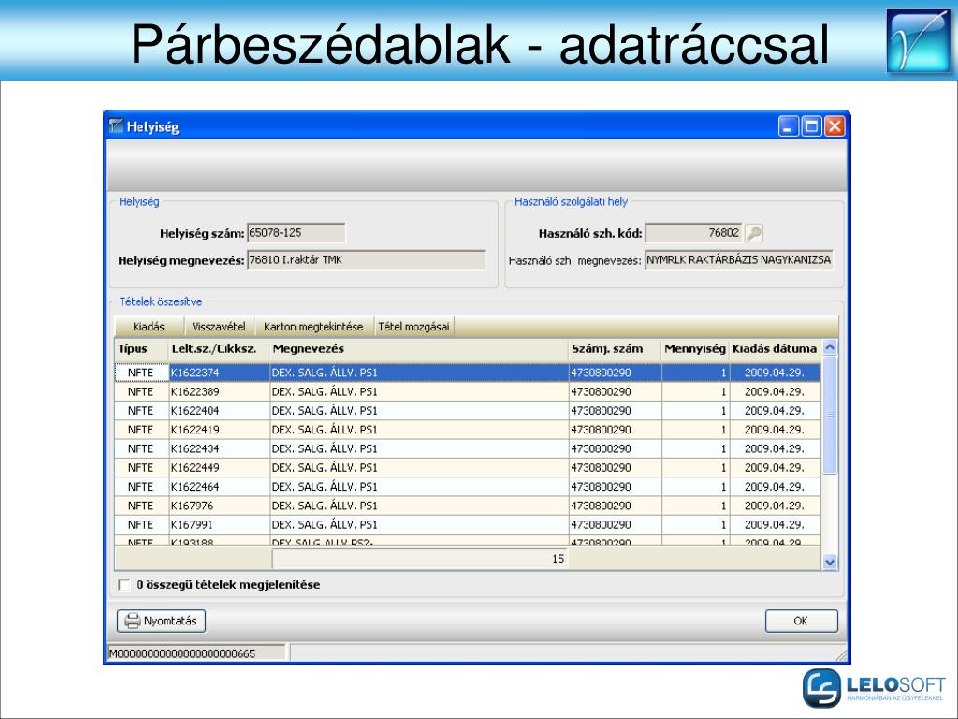
Task: Click the total count cell showing 15
Action: (420, 559)
